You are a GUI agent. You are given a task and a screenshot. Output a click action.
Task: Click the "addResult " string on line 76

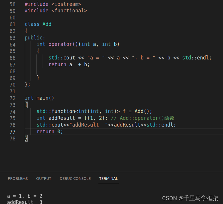click(88, 125)
